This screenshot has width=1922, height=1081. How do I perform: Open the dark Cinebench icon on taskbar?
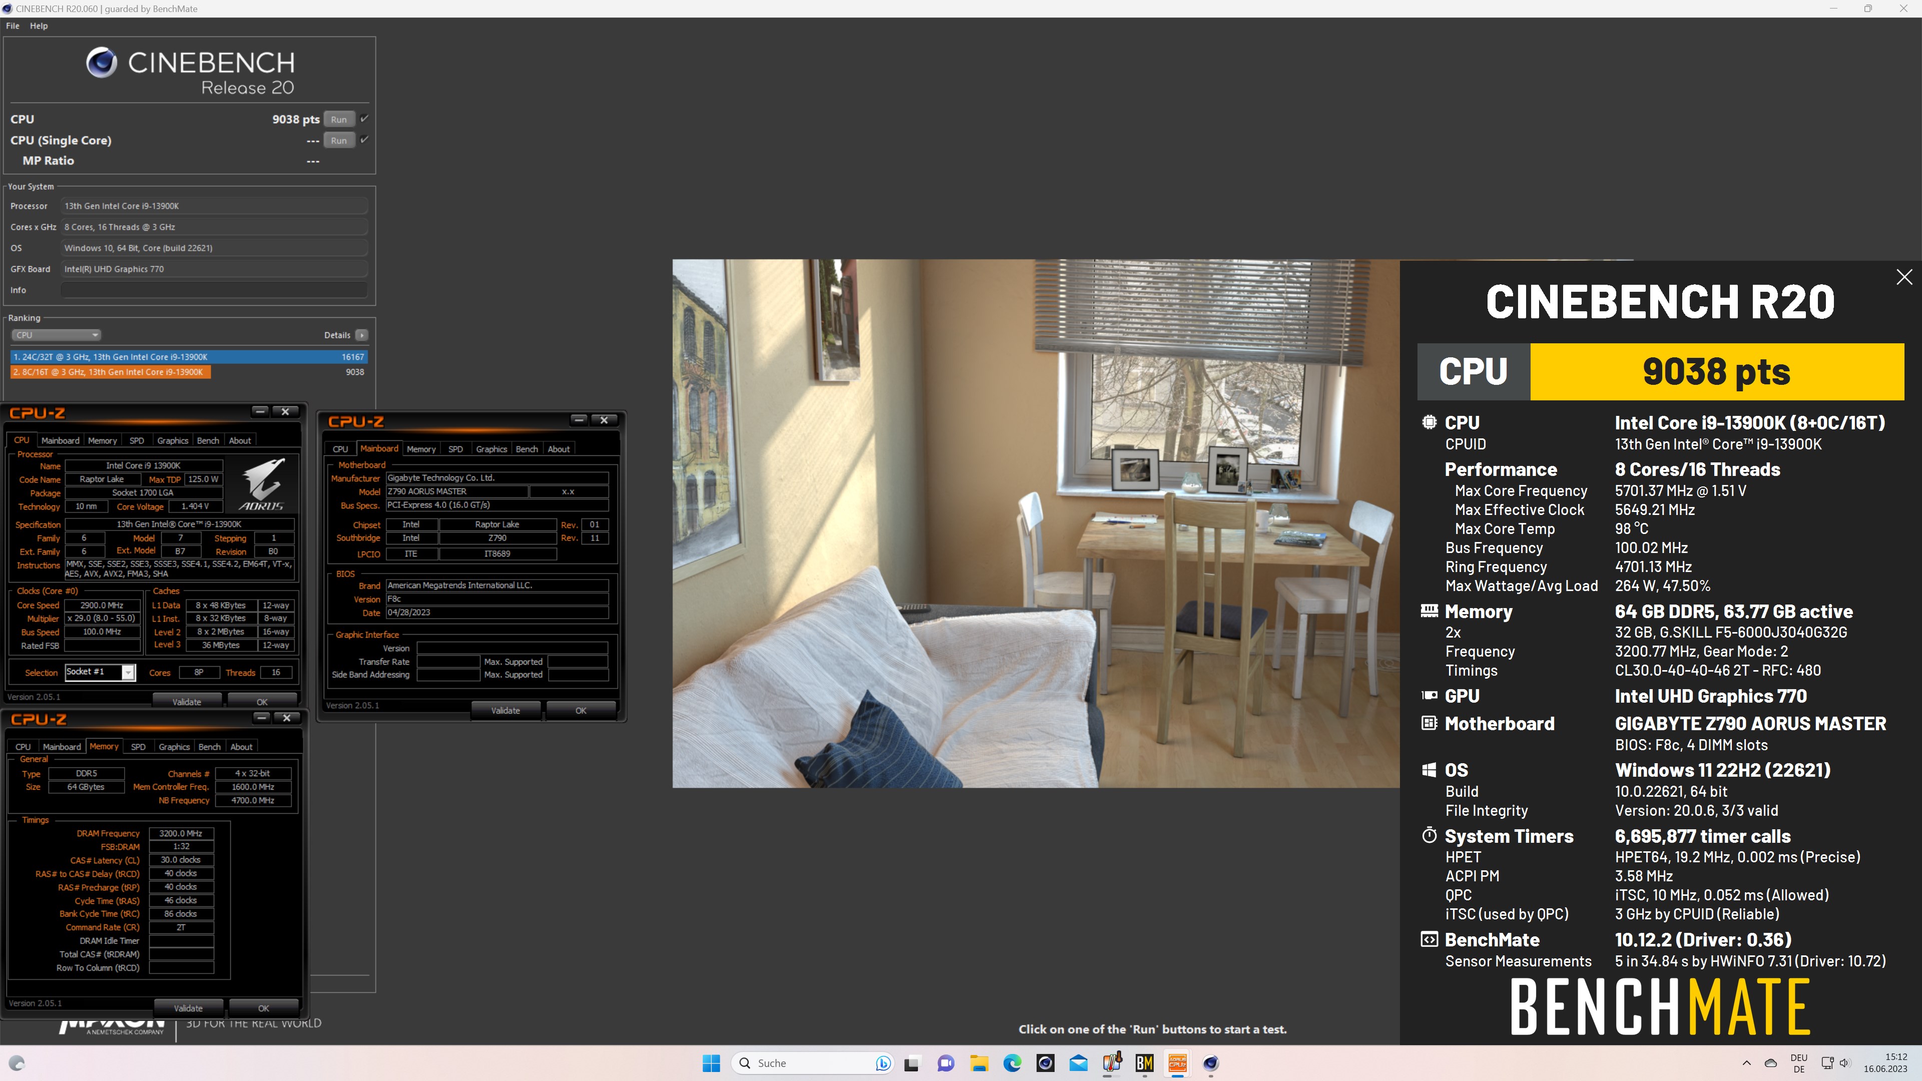tap(1045, 1063)
